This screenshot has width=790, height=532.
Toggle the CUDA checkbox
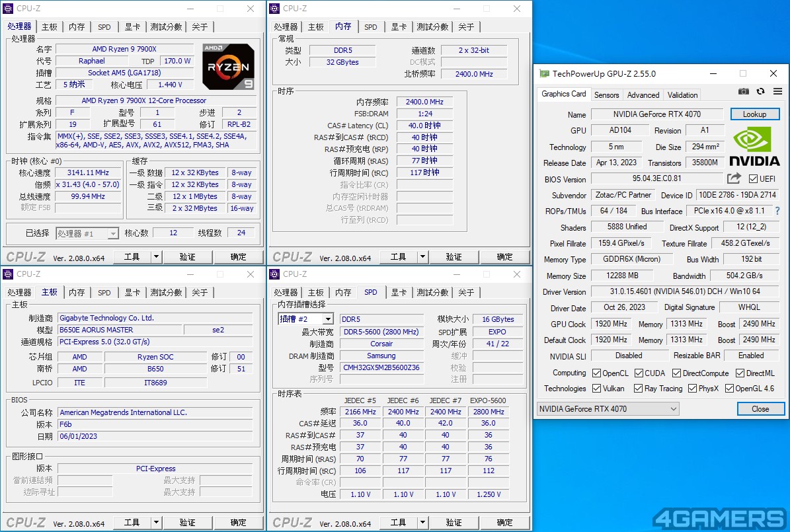(639, 373)
